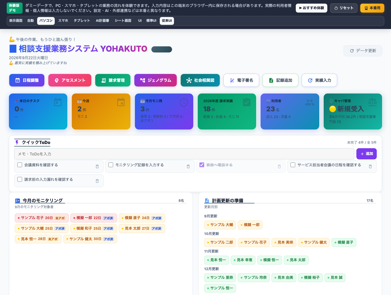This screenshot has height=295, width=391.
Task: Choose 標準UI option
Action: 151,21
